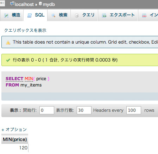Click the エクスポート tab icon
Viewport: 158px width, 154px height.
(104, 15)
